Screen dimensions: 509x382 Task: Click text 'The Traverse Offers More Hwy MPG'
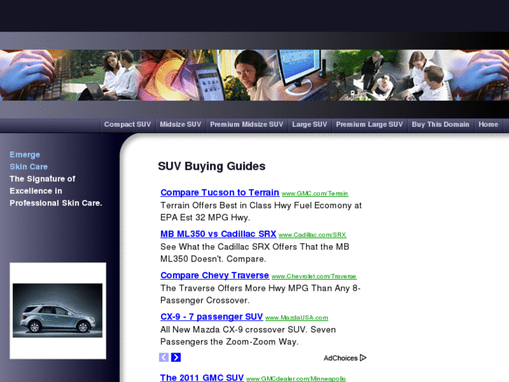click(235, 288)
